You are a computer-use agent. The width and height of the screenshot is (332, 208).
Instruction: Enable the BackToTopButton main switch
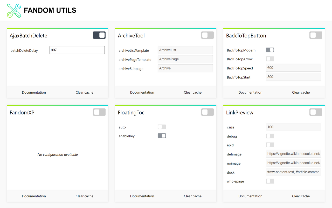(x=316, y=35)
